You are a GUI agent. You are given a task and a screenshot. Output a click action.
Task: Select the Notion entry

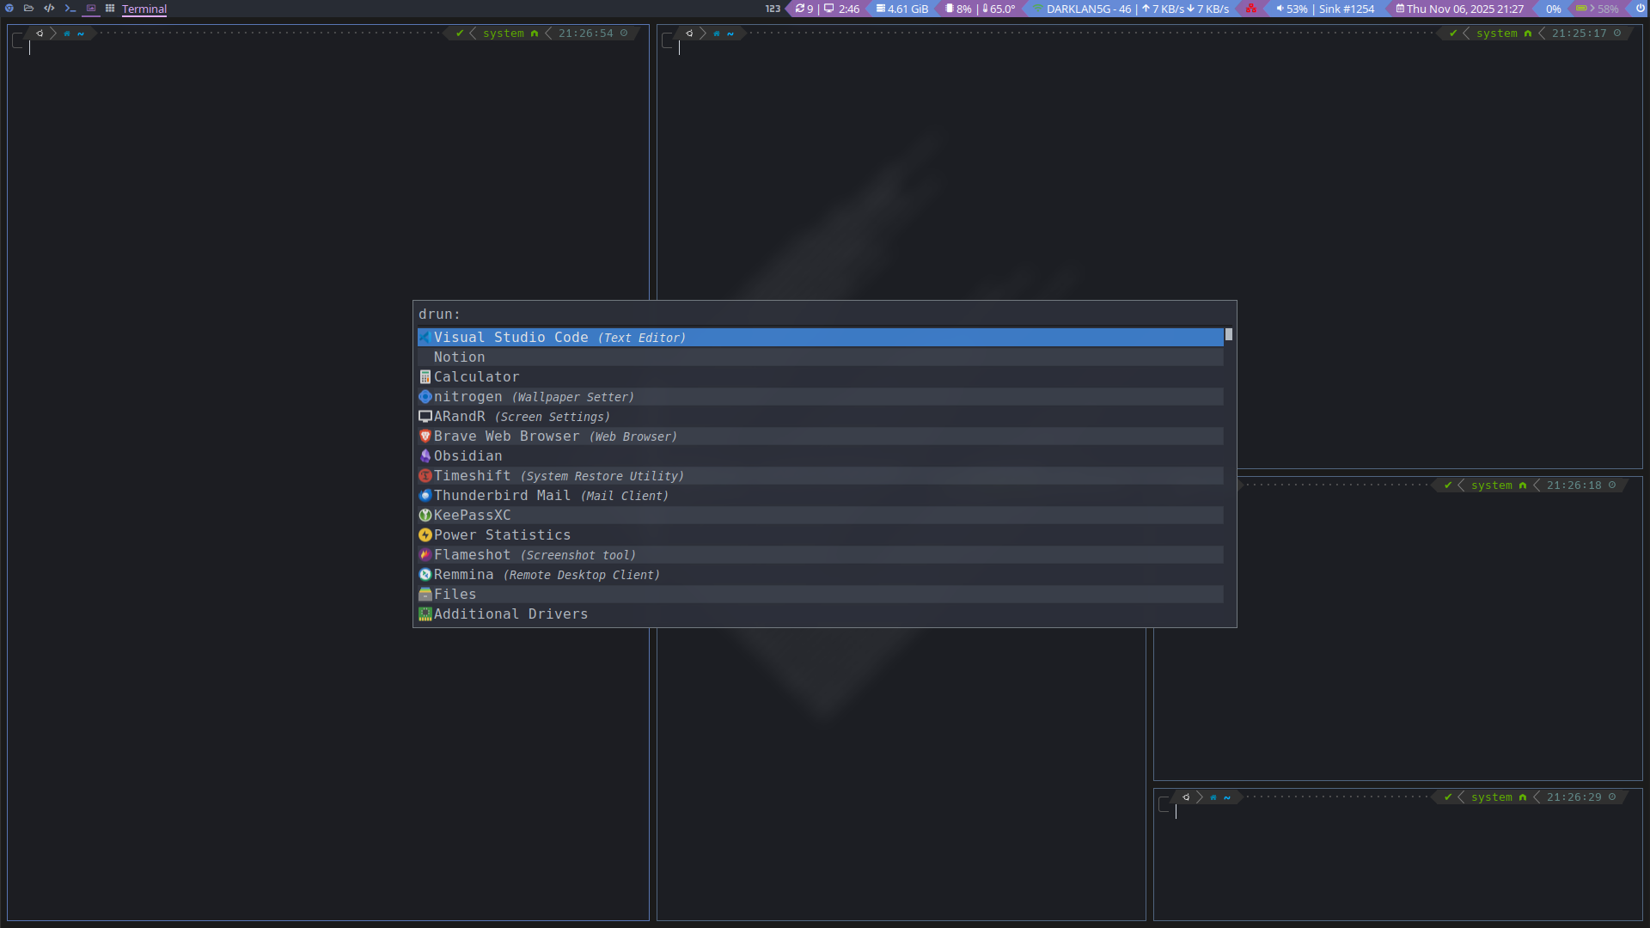point(459,357)
